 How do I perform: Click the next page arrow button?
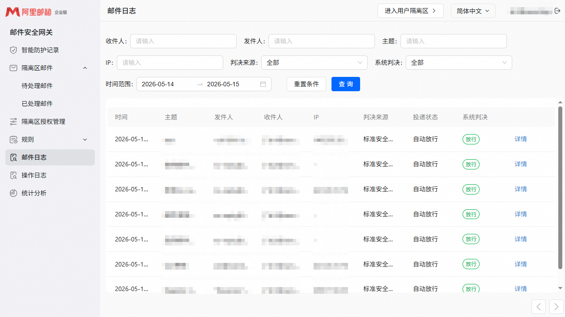pyautogui.click(x=557, y=306)
